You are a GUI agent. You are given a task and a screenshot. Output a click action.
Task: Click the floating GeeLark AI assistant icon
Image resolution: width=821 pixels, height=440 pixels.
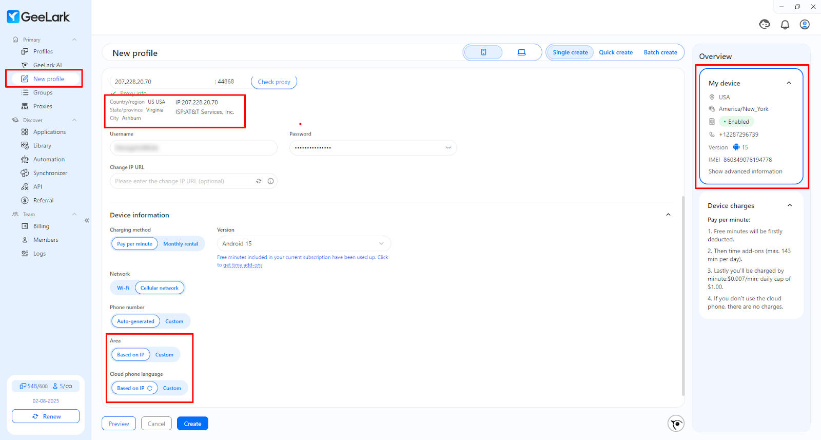coord(676,424)
